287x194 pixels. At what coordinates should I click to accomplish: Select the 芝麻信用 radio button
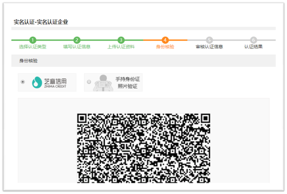point(23,82)
